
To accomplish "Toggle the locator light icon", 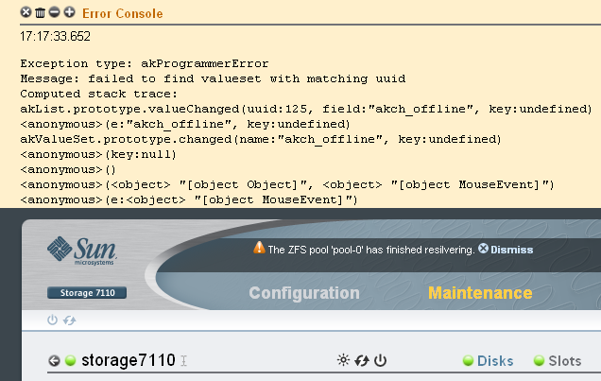I will coord(343,360).
